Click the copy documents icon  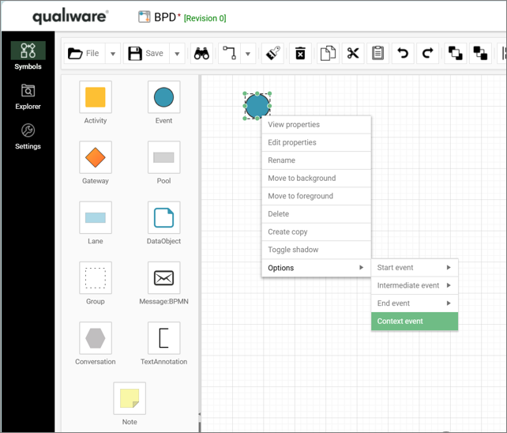328,53
